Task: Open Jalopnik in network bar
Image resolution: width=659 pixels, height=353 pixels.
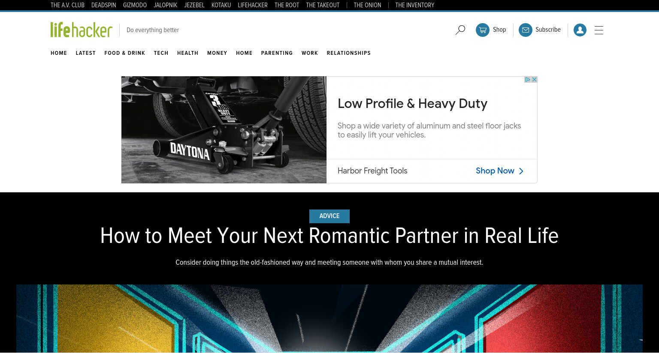Action: [166, 5]
